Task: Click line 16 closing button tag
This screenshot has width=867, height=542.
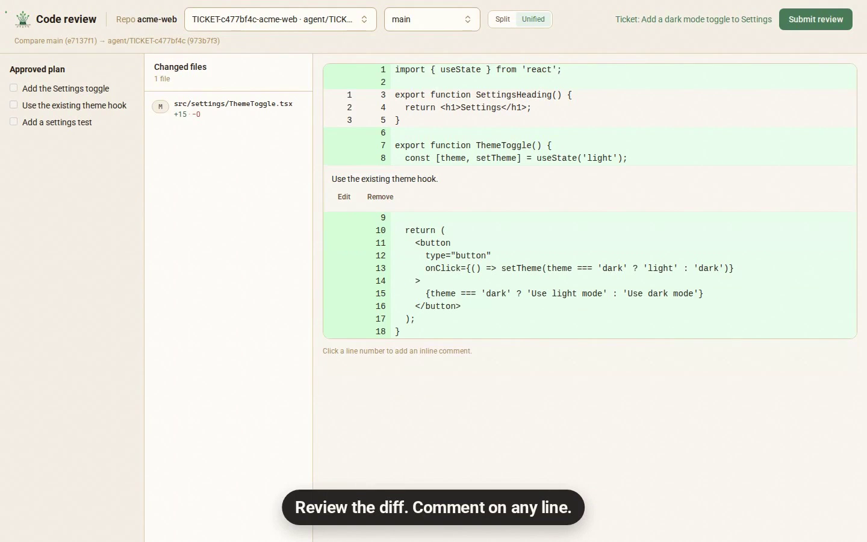Action: click(381, 307)
